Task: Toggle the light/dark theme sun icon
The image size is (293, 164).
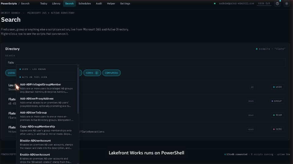Action: click(287, 4)
